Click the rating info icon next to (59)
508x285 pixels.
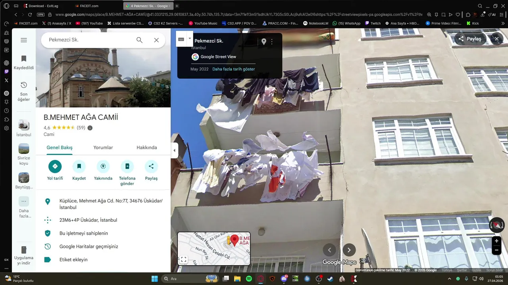90,128
